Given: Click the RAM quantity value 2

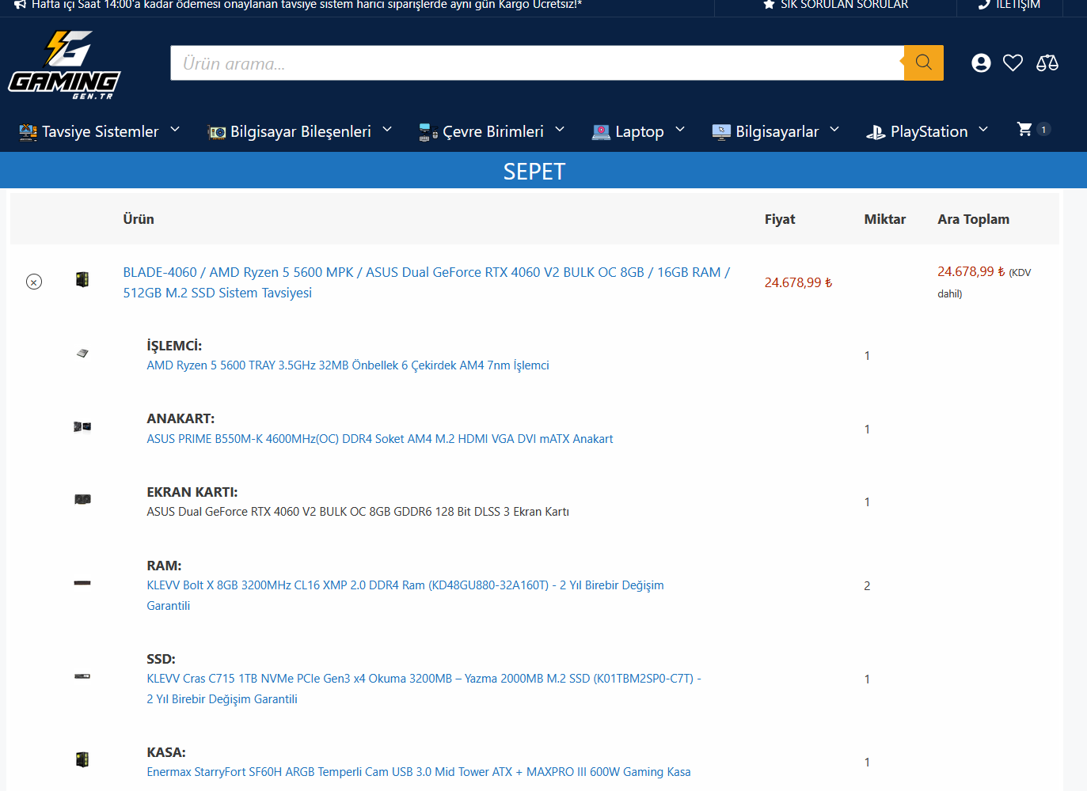Looking at the screenshot, I should (x=867, y=586).
